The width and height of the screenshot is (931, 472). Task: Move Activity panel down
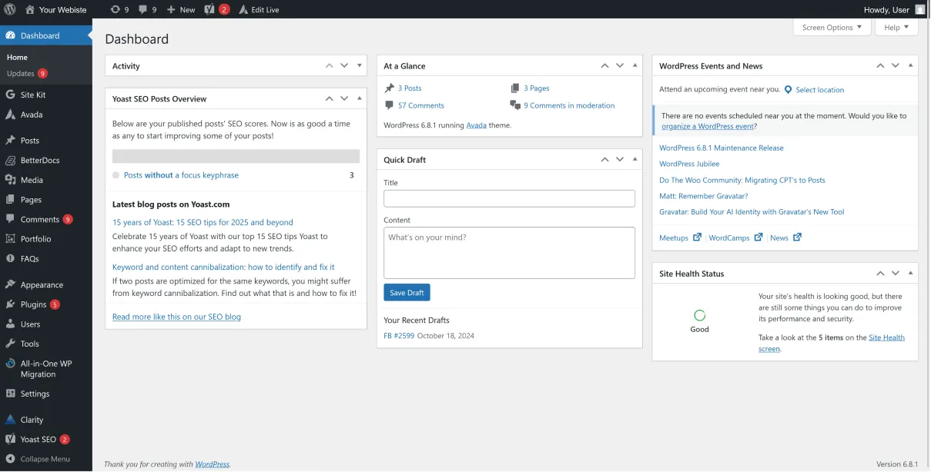pyautogui.click(x=344, y=65)
